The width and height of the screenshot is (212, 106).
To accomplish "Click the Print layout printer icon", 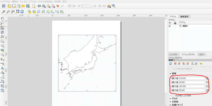I will click(39, 6).
